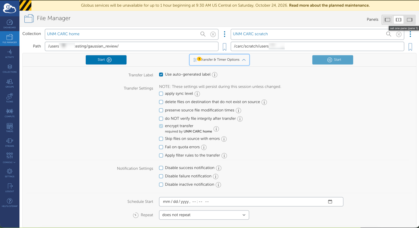Viewport: 419px width, 228px height.
Task: Check Disable success notification
Action: coord(161,168)
